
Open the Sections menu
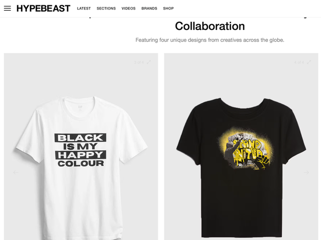click(x=106, y=9)
